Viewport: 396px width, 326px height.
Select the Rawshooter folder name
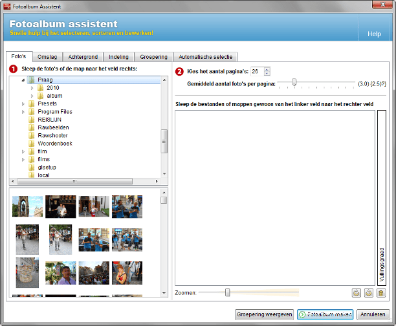52,136
